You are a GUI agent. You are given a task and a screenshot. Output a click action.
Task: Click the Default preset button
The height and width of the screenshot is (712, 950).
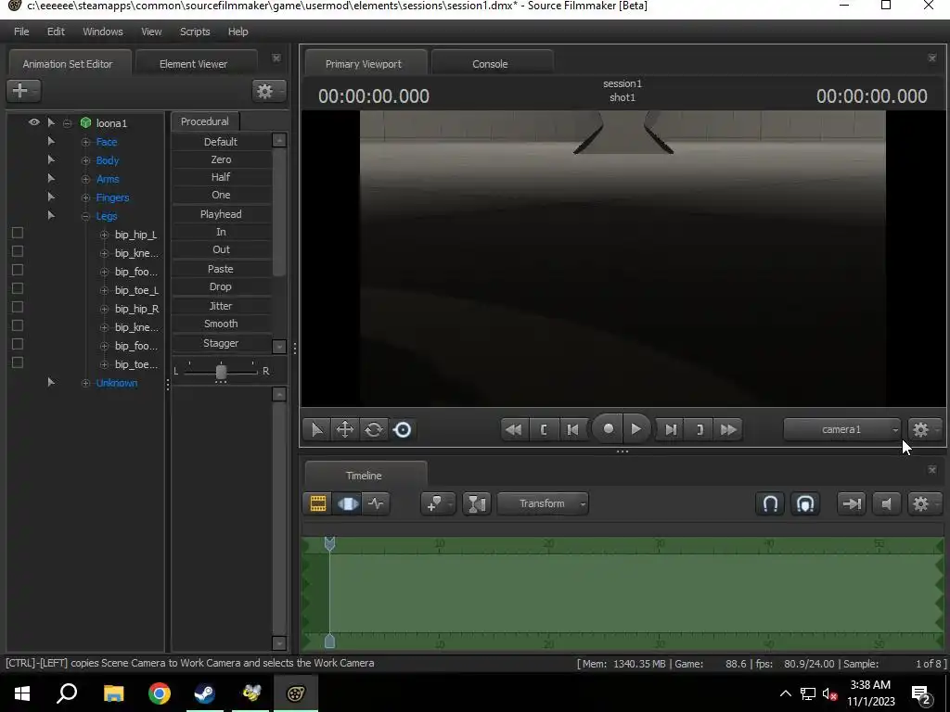click(x=221, y=142)
